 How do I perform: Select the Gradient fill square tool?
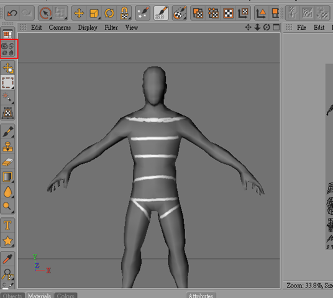pyautogui.click(x=8, y=176)
